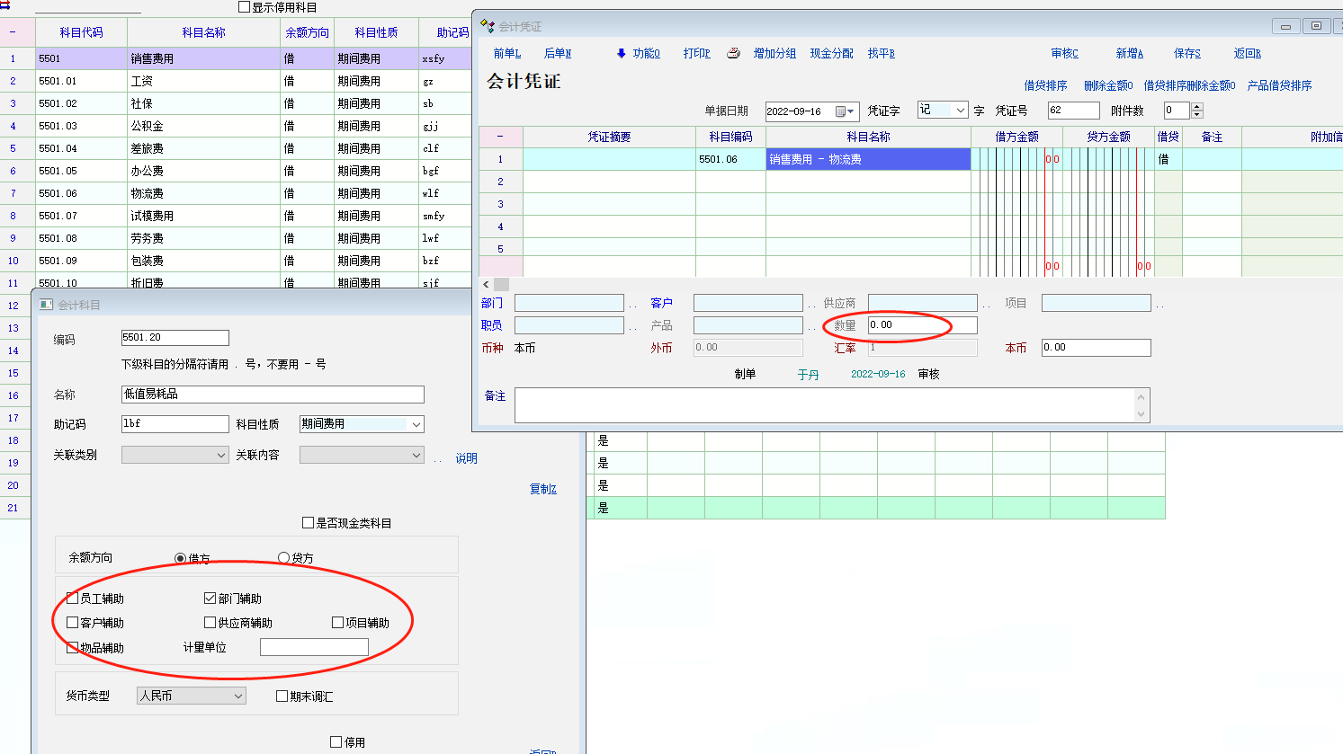Screen dimensions: 1343x754
Task: Click 审核 in the voucher toolbar
Action: pos(1064,53)
